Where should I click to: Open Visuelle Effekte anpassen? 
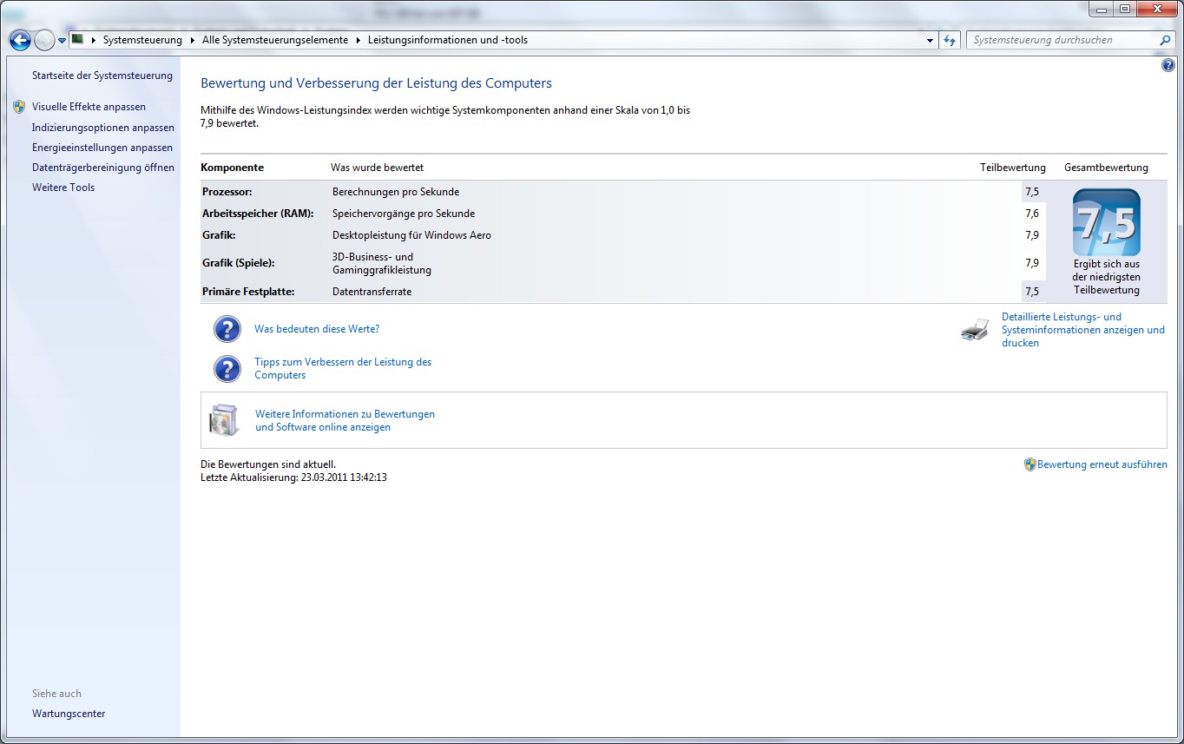click(x=89, y=107)
